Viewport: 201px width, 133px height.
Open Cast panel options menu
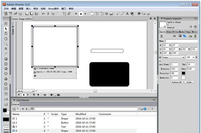tap(154, 100)
